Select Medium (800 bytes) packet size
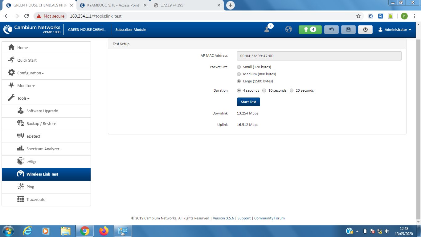421x237 pixels. click(239, 74)
